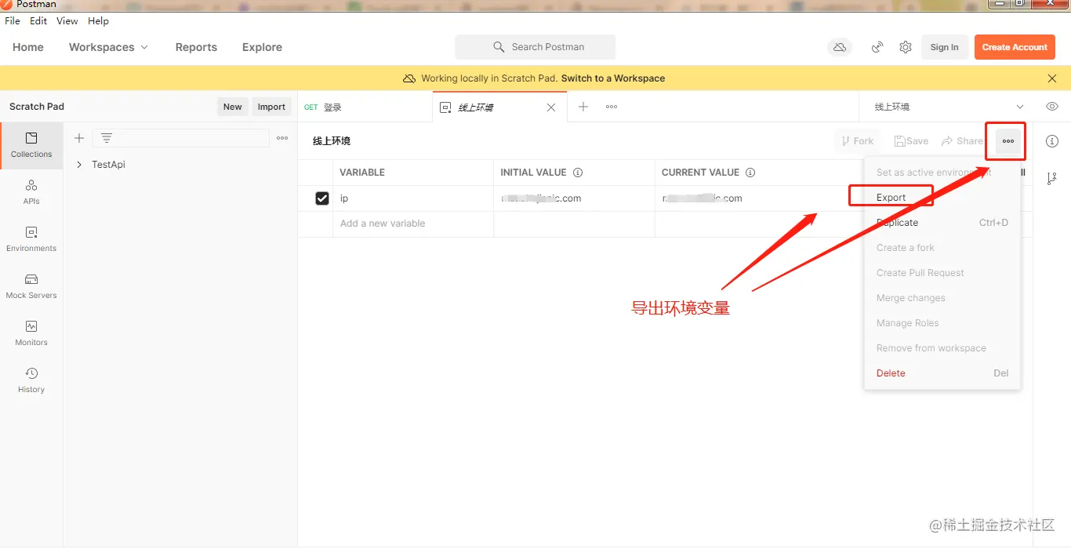The image size is (1071, 549).
Task: Open the Help menu
Action: (x=99, y=21)
